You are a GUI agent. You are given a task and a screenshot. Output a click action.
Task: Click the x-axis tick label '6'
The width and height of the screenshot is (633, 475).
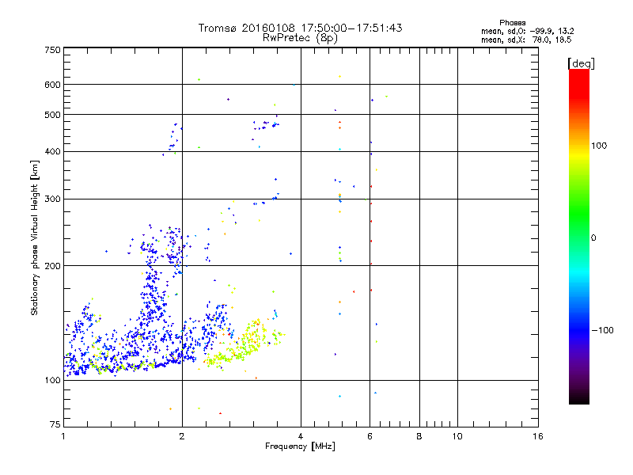pyautogui.click(x=370, y=436)
